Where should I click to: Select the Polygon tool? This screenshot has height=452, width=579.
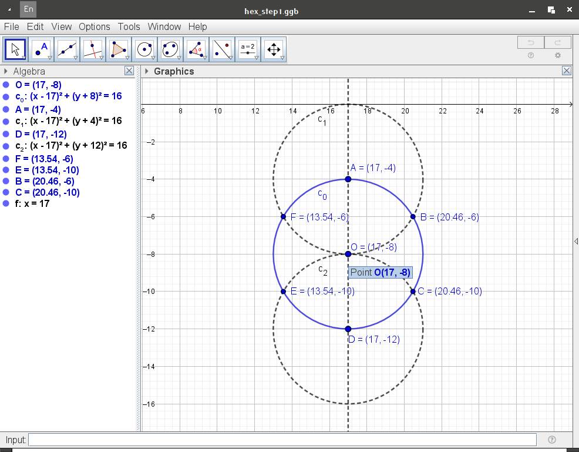[x=119, y=49]
